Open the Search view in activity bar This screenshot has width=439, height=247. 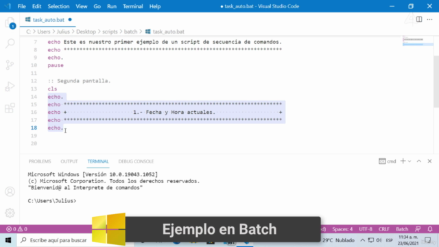point(10,43)
